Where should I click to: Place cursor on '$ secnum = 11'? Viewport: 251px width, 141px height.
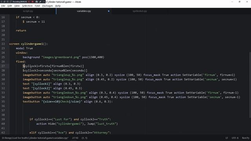point(34,22)
